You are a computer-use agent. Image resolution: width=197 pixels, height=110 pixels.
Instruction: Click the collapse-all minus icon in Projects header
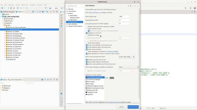pyautogui.click(x=37, y=12)
